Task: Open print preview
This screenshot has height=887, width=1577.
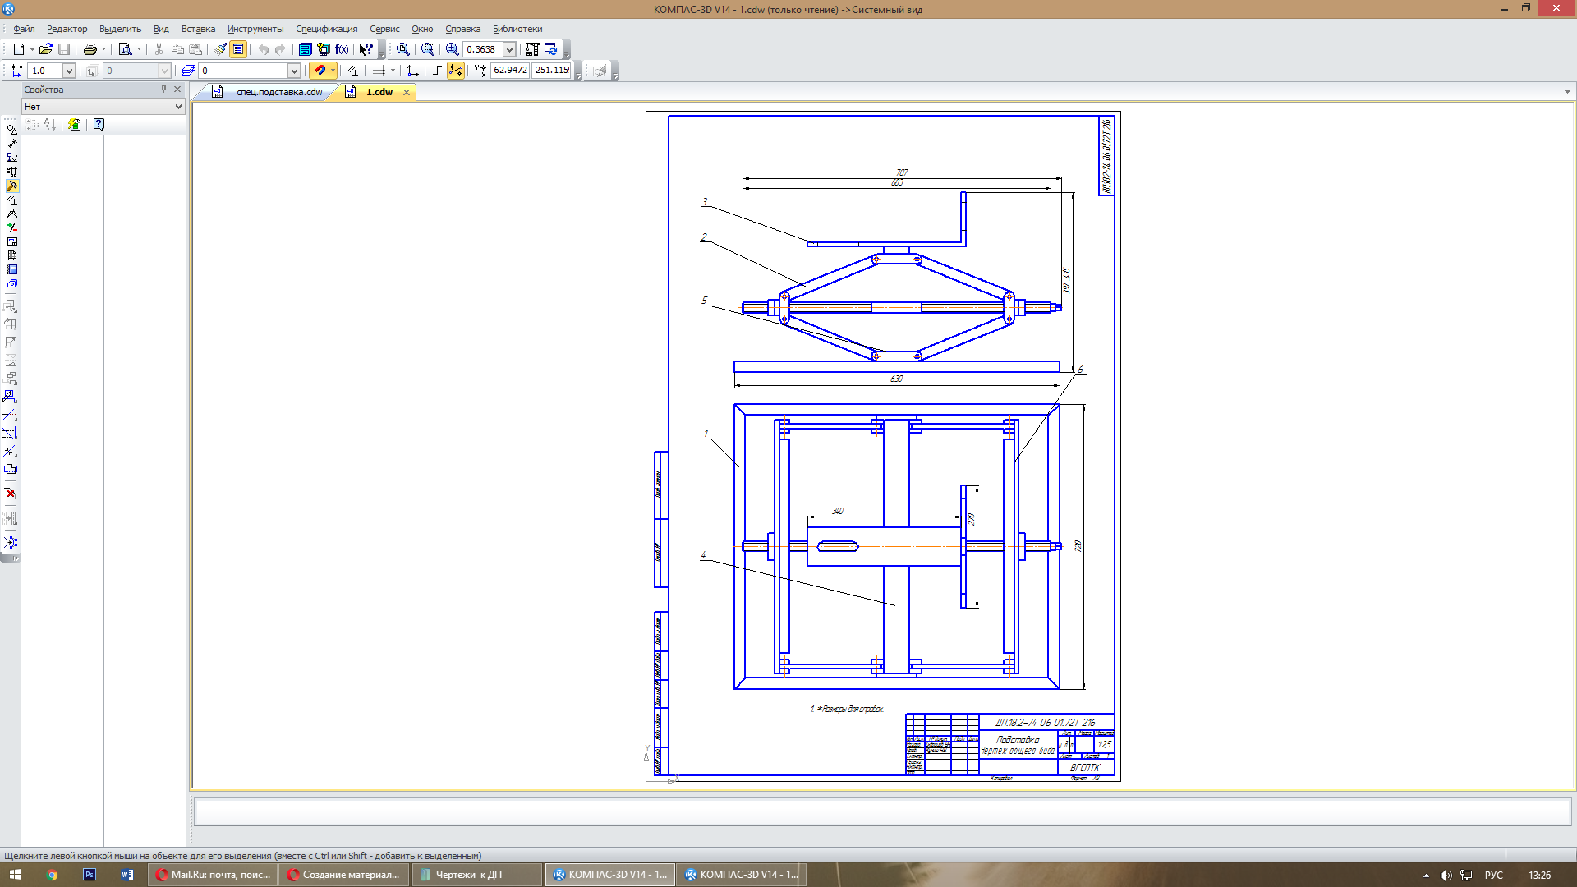Action: [x=125, y=49]
